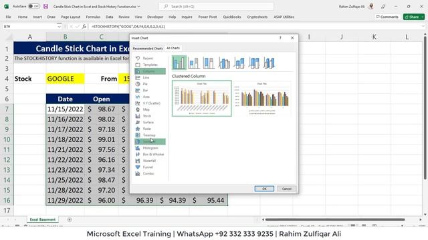Open the Developer ribbon tab
This screenshot has height=240, width=428.
(x=155, y=17)
